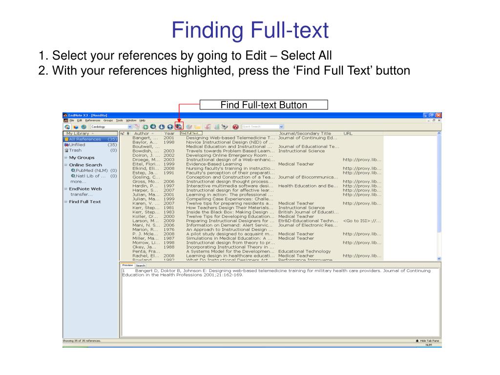
Task: Click the My Library panel header
Action: click(x=90, y=134)
